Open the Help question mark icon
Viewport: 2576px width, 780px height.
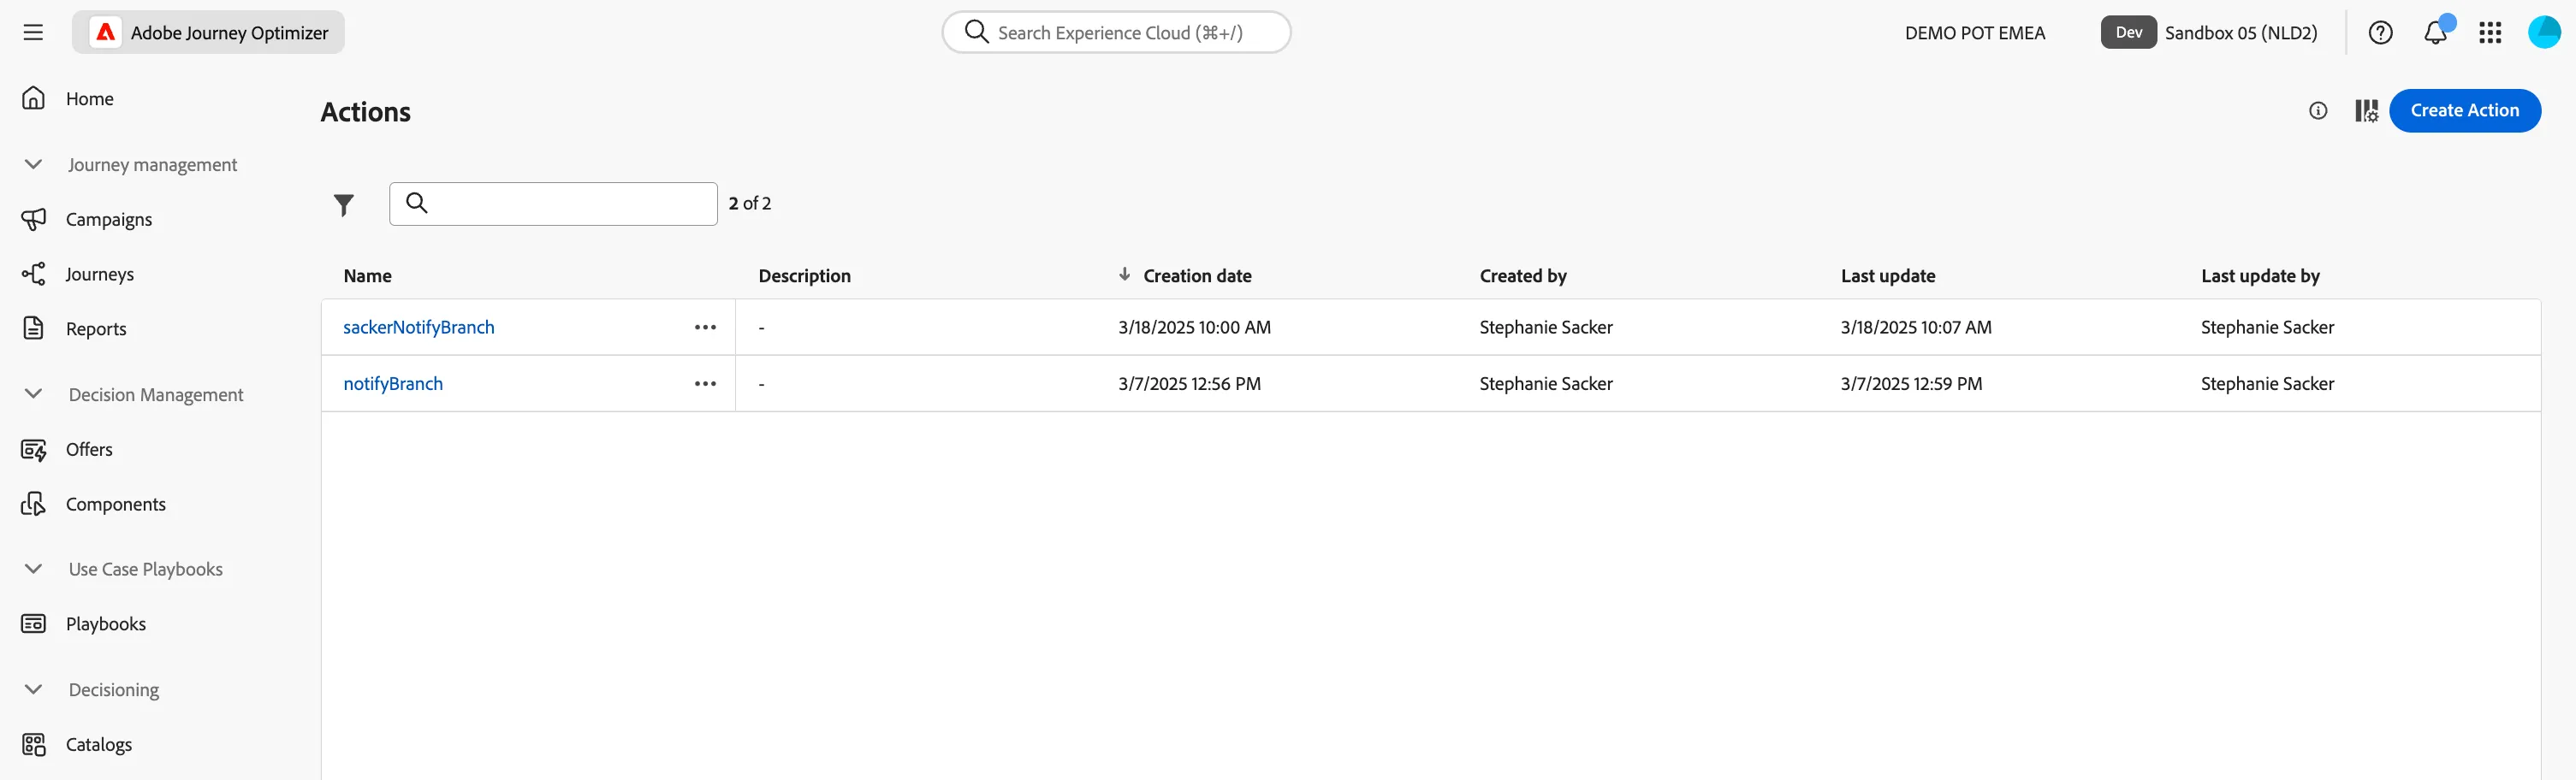click(2380, 32)
